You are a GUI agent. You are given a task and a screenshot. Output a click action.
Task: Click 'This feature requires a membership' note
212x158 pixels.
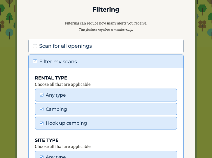pyautogui.click(x=106, y=30)
